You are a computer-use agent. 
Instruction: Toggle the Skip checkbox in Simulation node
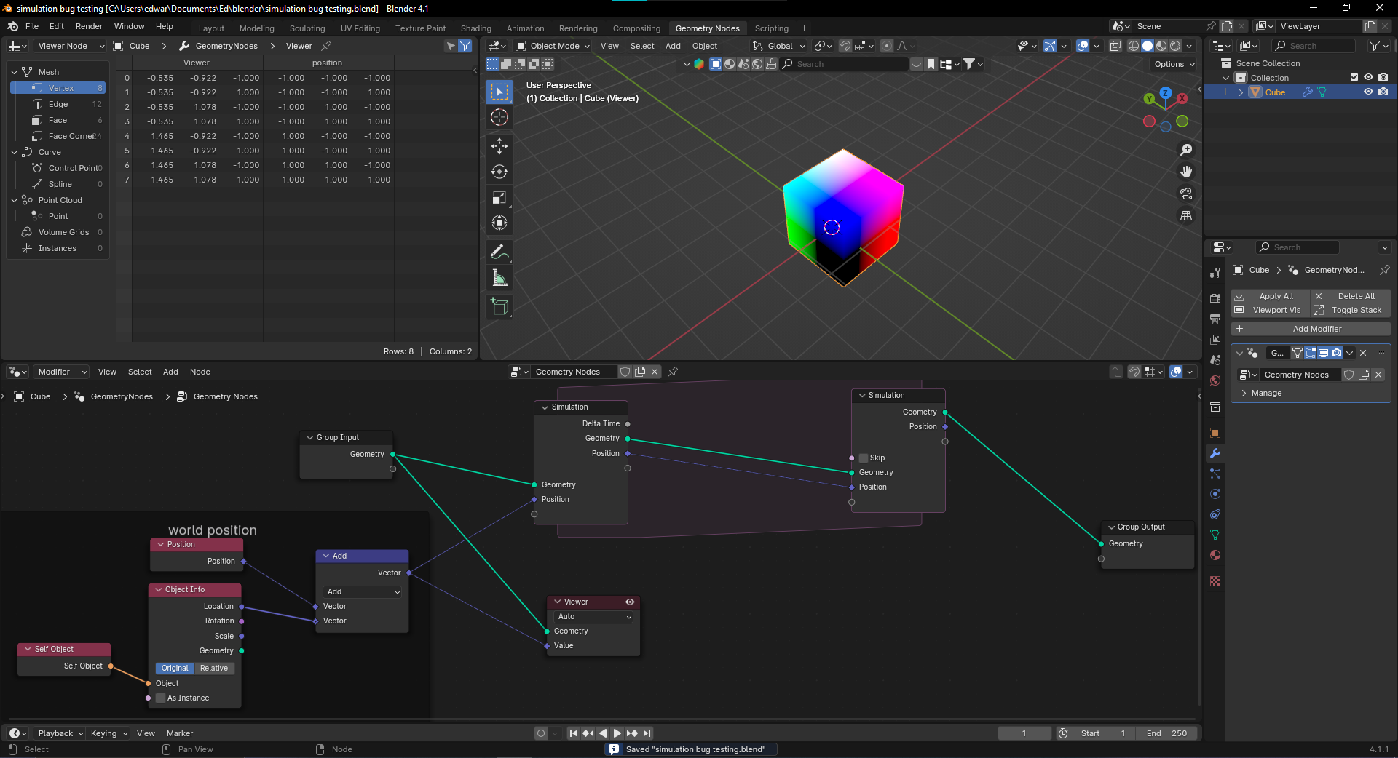[x=864, y=458]
